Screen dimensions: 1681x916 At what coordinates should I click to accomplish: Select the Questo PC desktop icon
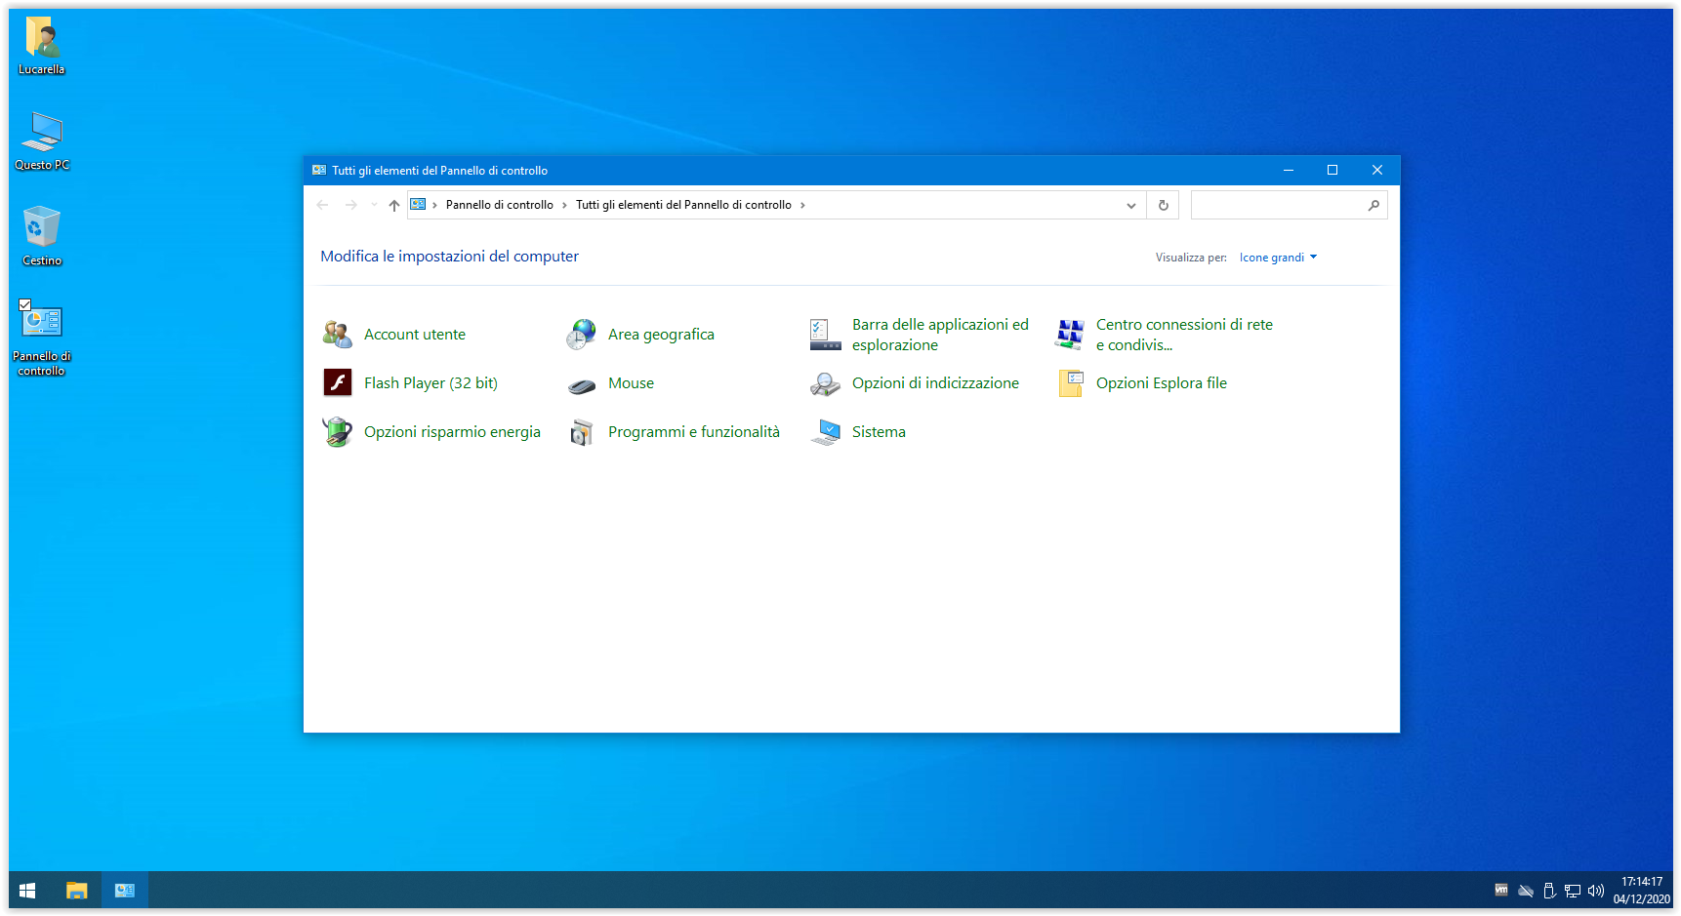[42, 132]
